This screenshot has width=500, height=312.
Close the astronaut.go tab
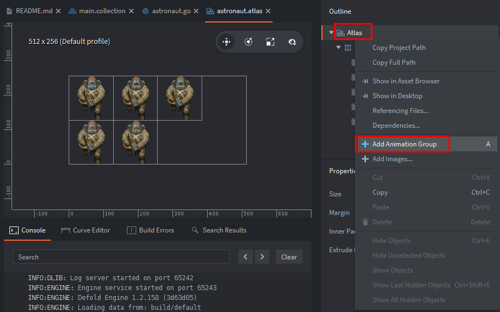[x=196, y=11]
